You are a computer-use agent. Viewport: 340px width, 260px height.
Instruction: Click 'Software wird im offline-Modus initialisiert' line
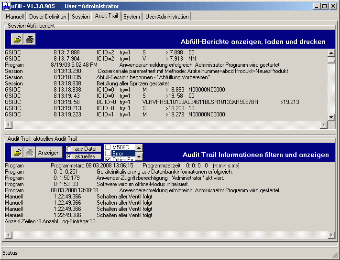(143, 184)
